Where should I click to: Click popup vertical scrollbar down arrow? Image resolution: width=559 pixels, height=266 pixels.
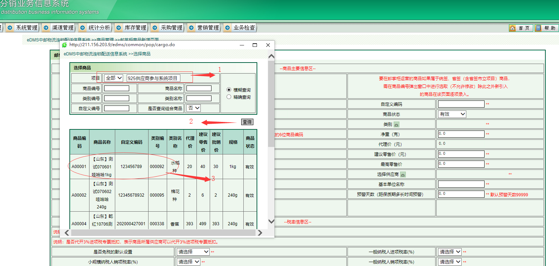tap(271, 221)
